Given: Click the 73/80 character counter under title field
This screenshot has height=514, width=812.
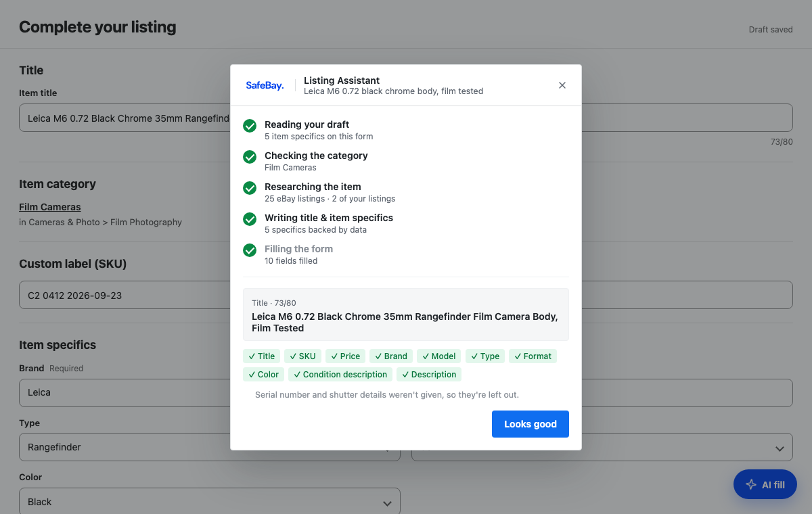Looking at the screenshot, I should pos(782,142).
